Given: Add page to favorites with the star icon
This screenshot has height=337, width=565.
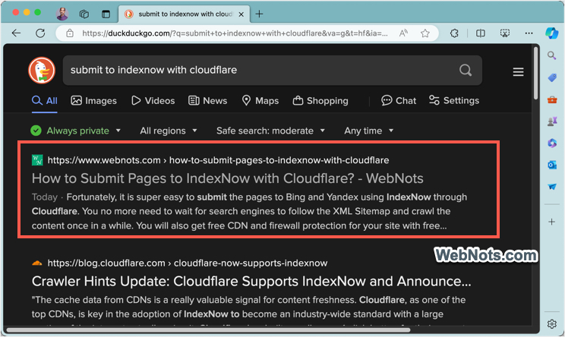Looking at the screenshot, I should pyautogui.click(x=425, y=33).
